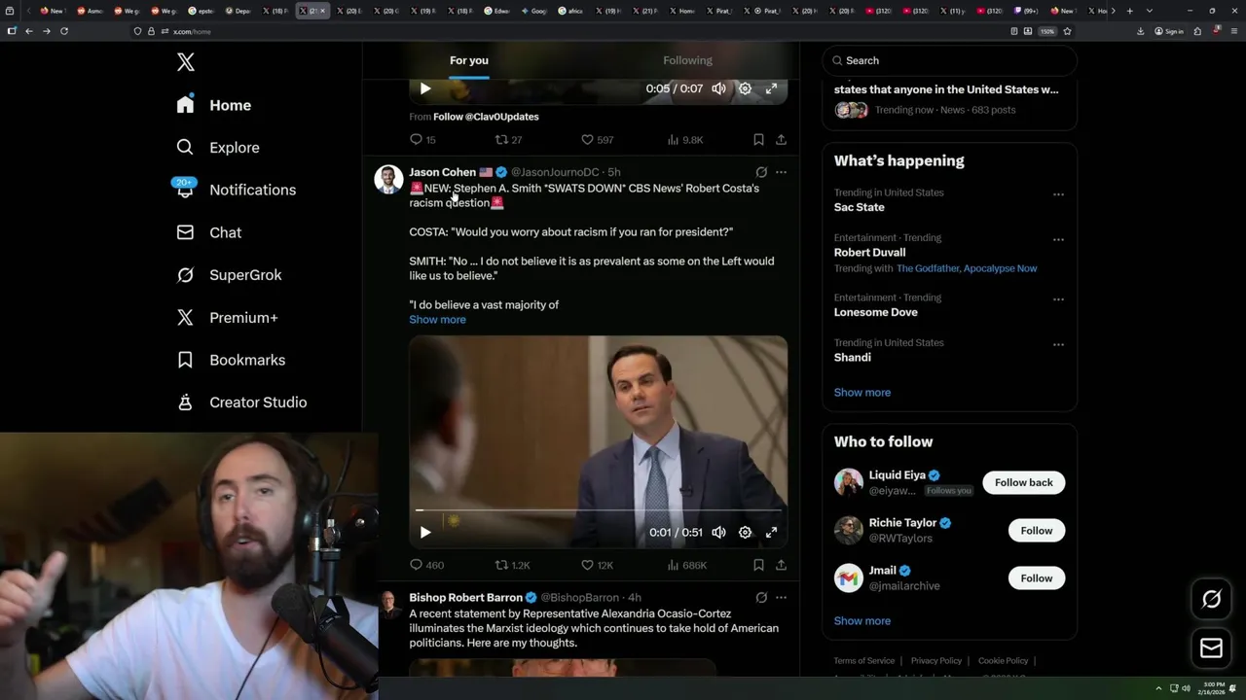Open the floating Grok button

coord(1211,600)
